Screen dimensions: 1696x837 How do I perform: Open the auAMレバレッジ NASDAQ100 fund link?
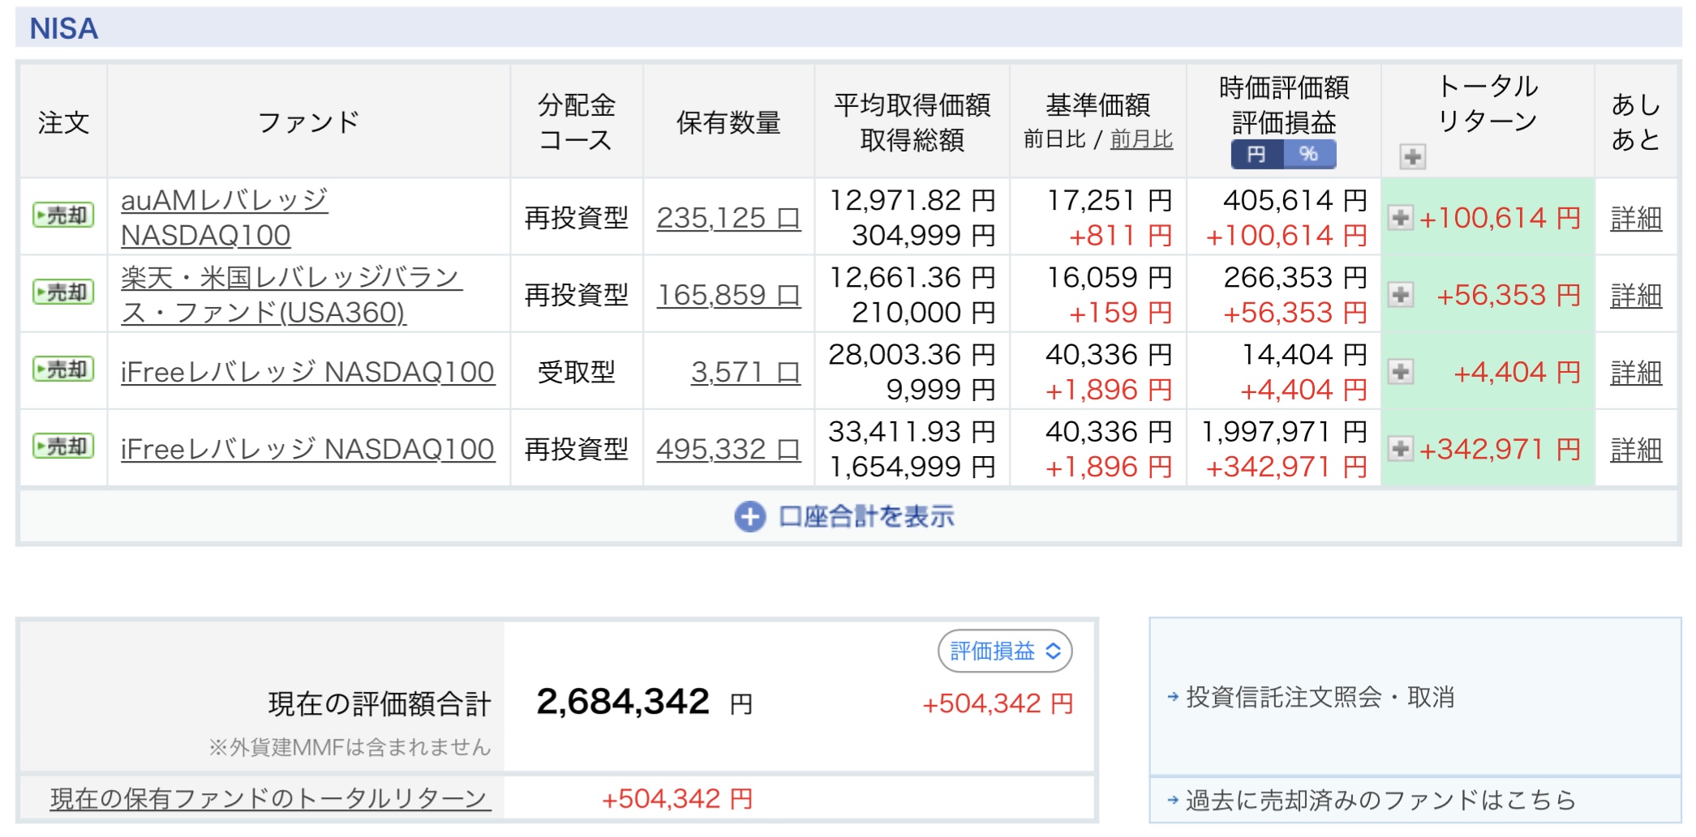pyautogui.click(x=224, y=217)
